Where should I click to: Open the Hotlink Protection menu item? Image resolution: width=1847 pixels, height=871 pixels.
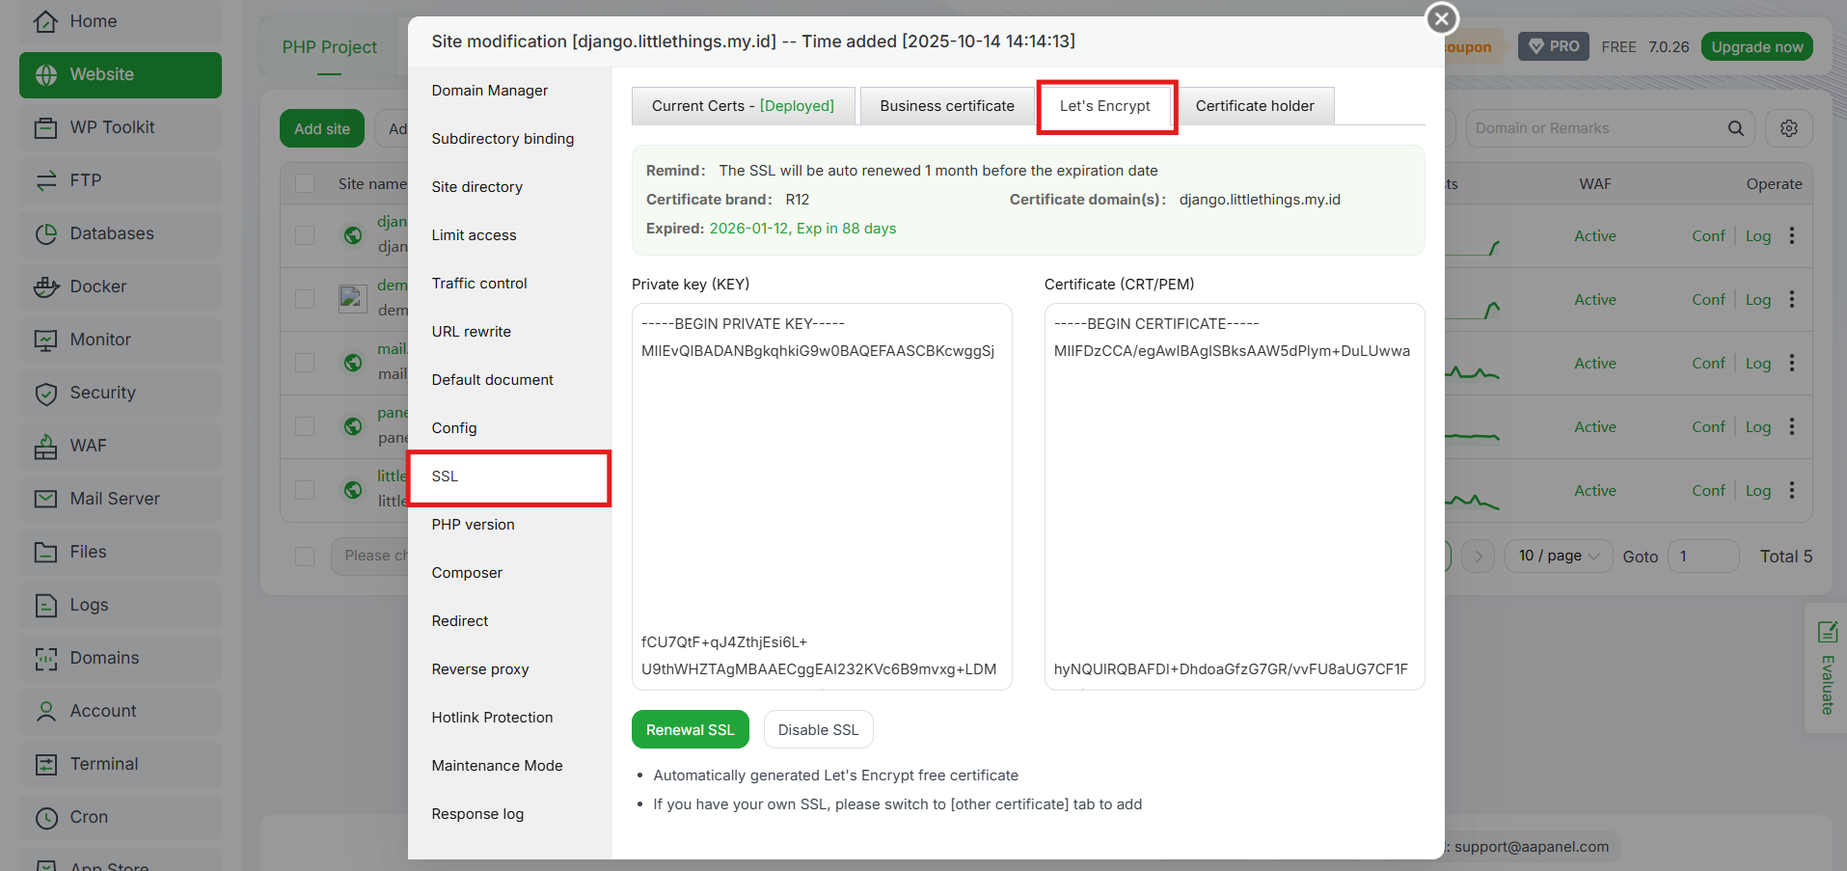[509, 718]
